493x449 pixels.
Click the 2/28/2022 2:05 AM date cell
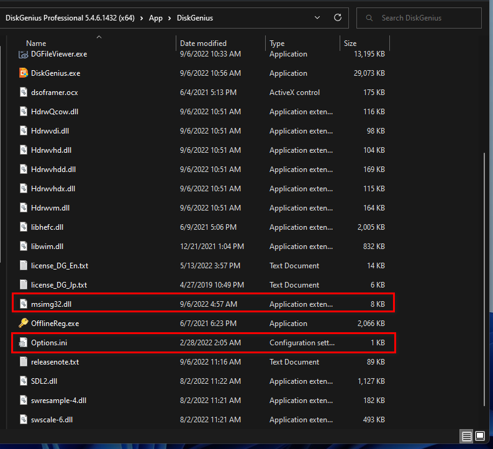point(210,342)
